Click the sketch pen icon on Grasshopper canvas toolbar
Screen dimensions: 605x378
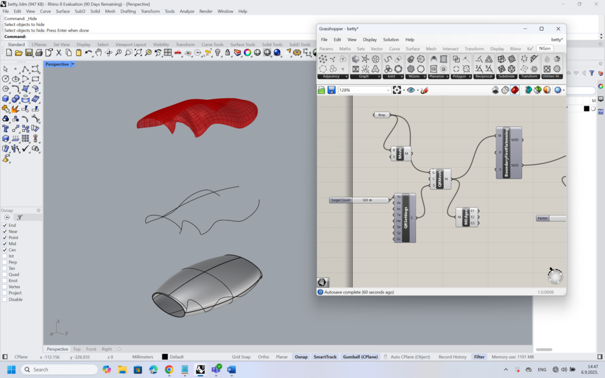(x=424, y=90)
